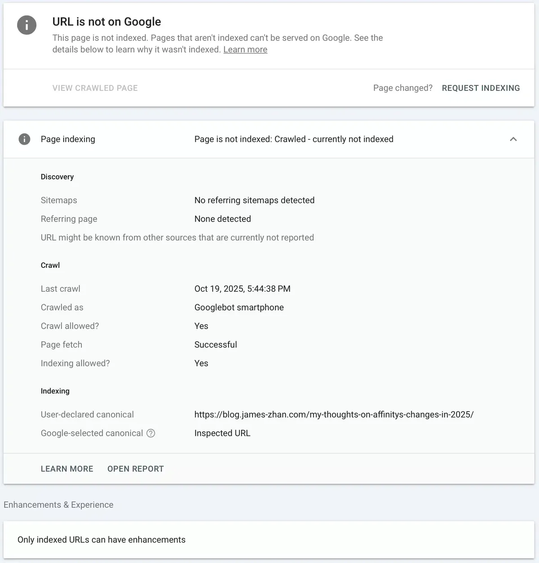This screenshot has width=539, height=563.
Task: Click the "Inspected URL" canonical value
Action: click(222, 433)
